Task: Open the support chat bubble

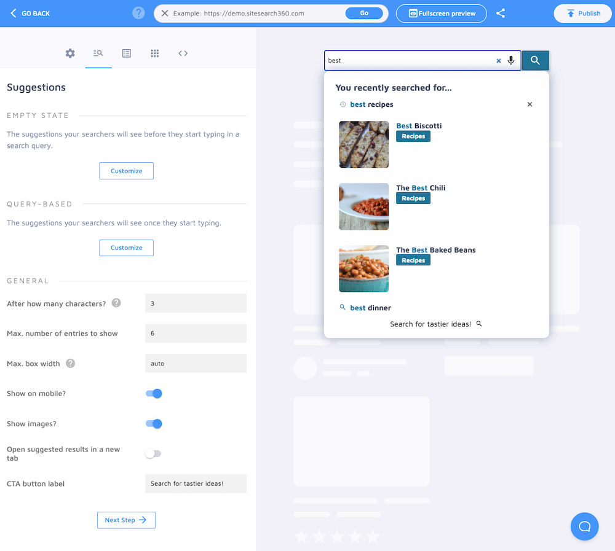Action: point(584,526)
